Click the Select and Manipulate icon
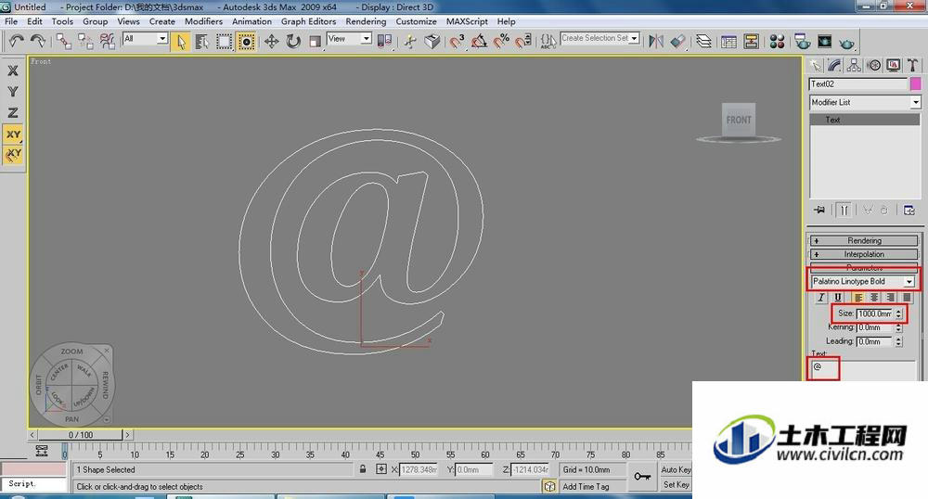Viewport: 928px width, 499px height. point(410,42)
